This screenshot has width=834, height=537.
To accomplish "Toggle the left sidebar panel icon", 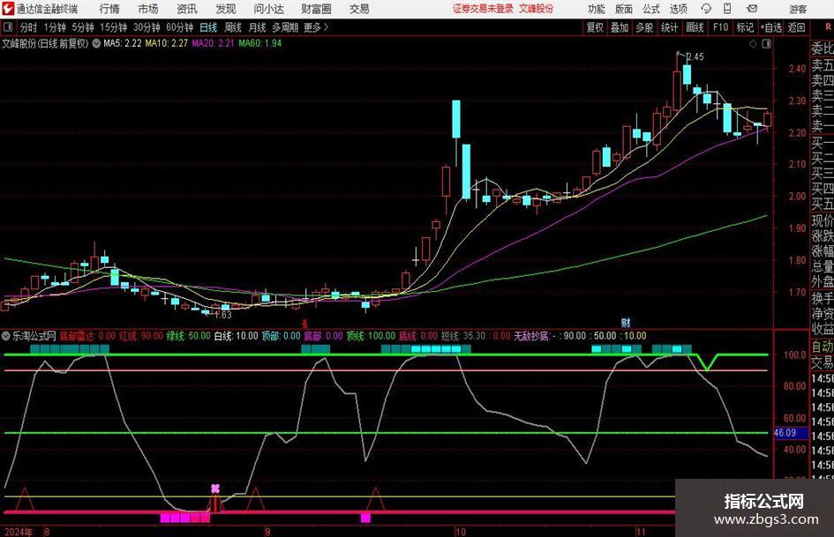I will pos(7,27).
